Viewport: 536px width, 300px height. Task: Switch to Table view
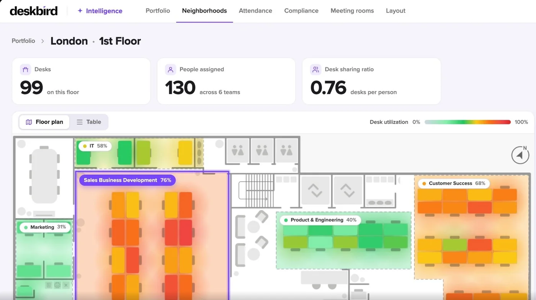89,122
